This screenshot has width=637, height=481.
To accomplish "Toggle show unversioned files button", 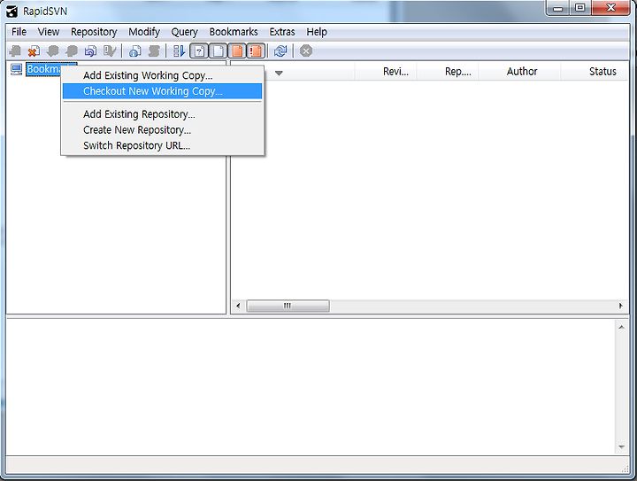I will coord(199,50).
